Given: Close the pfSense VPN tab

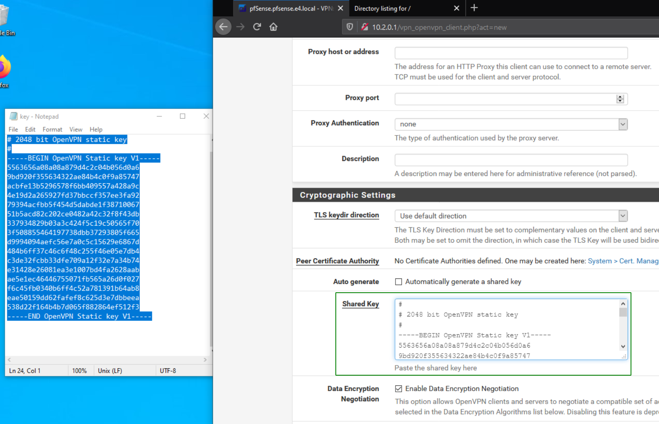Looking at the screenshot, I should [x=340, y=8].
